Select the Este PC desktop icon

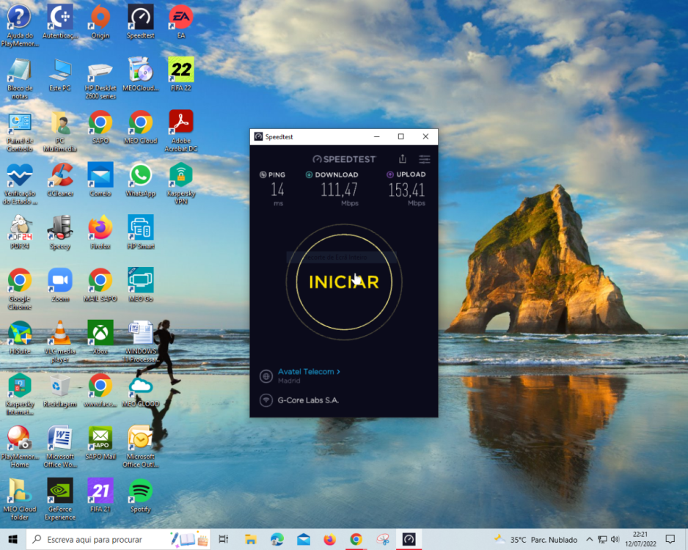point(60,75)
